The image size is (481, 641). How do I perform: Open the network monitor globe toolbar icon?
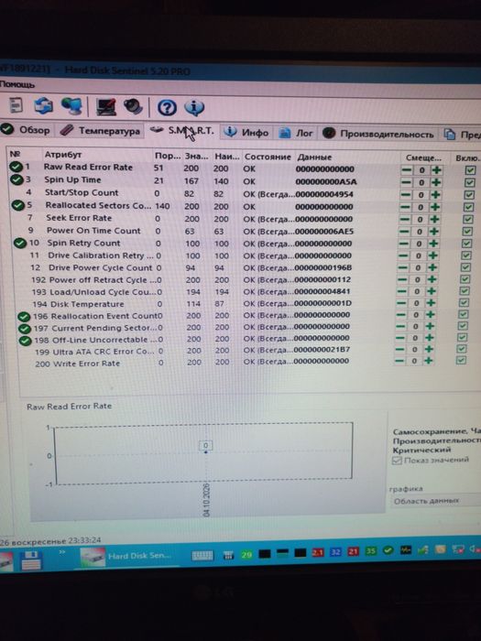click(x=71, y=106)
